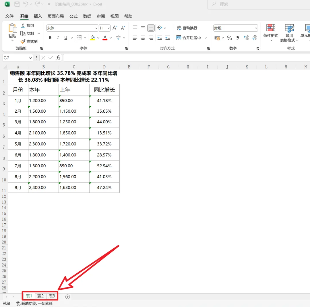Click the accounting number format icon
This screenshot has height=307, width=310.
click(217, 38)
